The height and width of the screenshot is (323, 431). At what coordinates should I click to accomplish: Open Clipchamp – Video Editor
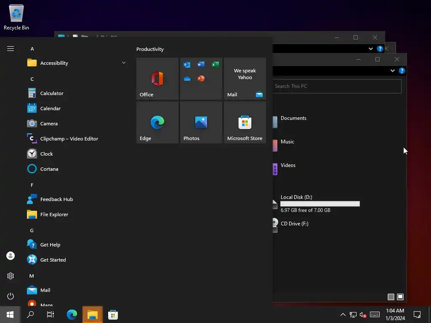(77, 139)
